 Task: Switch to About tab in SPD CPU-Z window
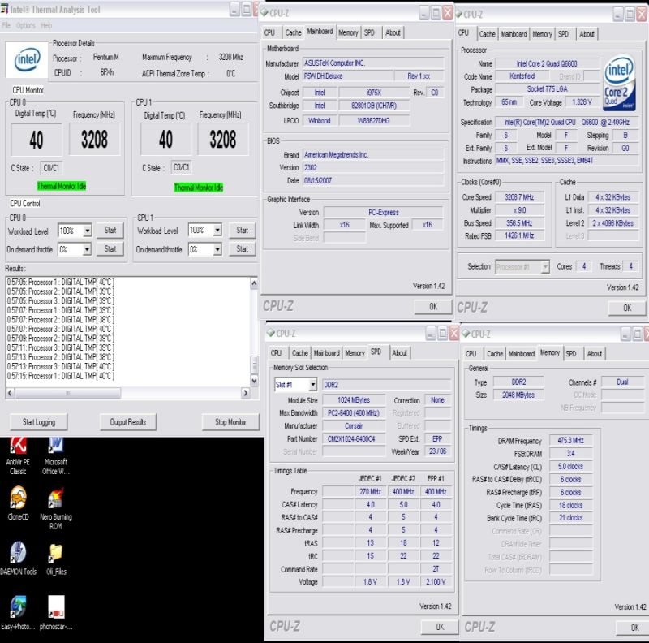tap(400, 353)
